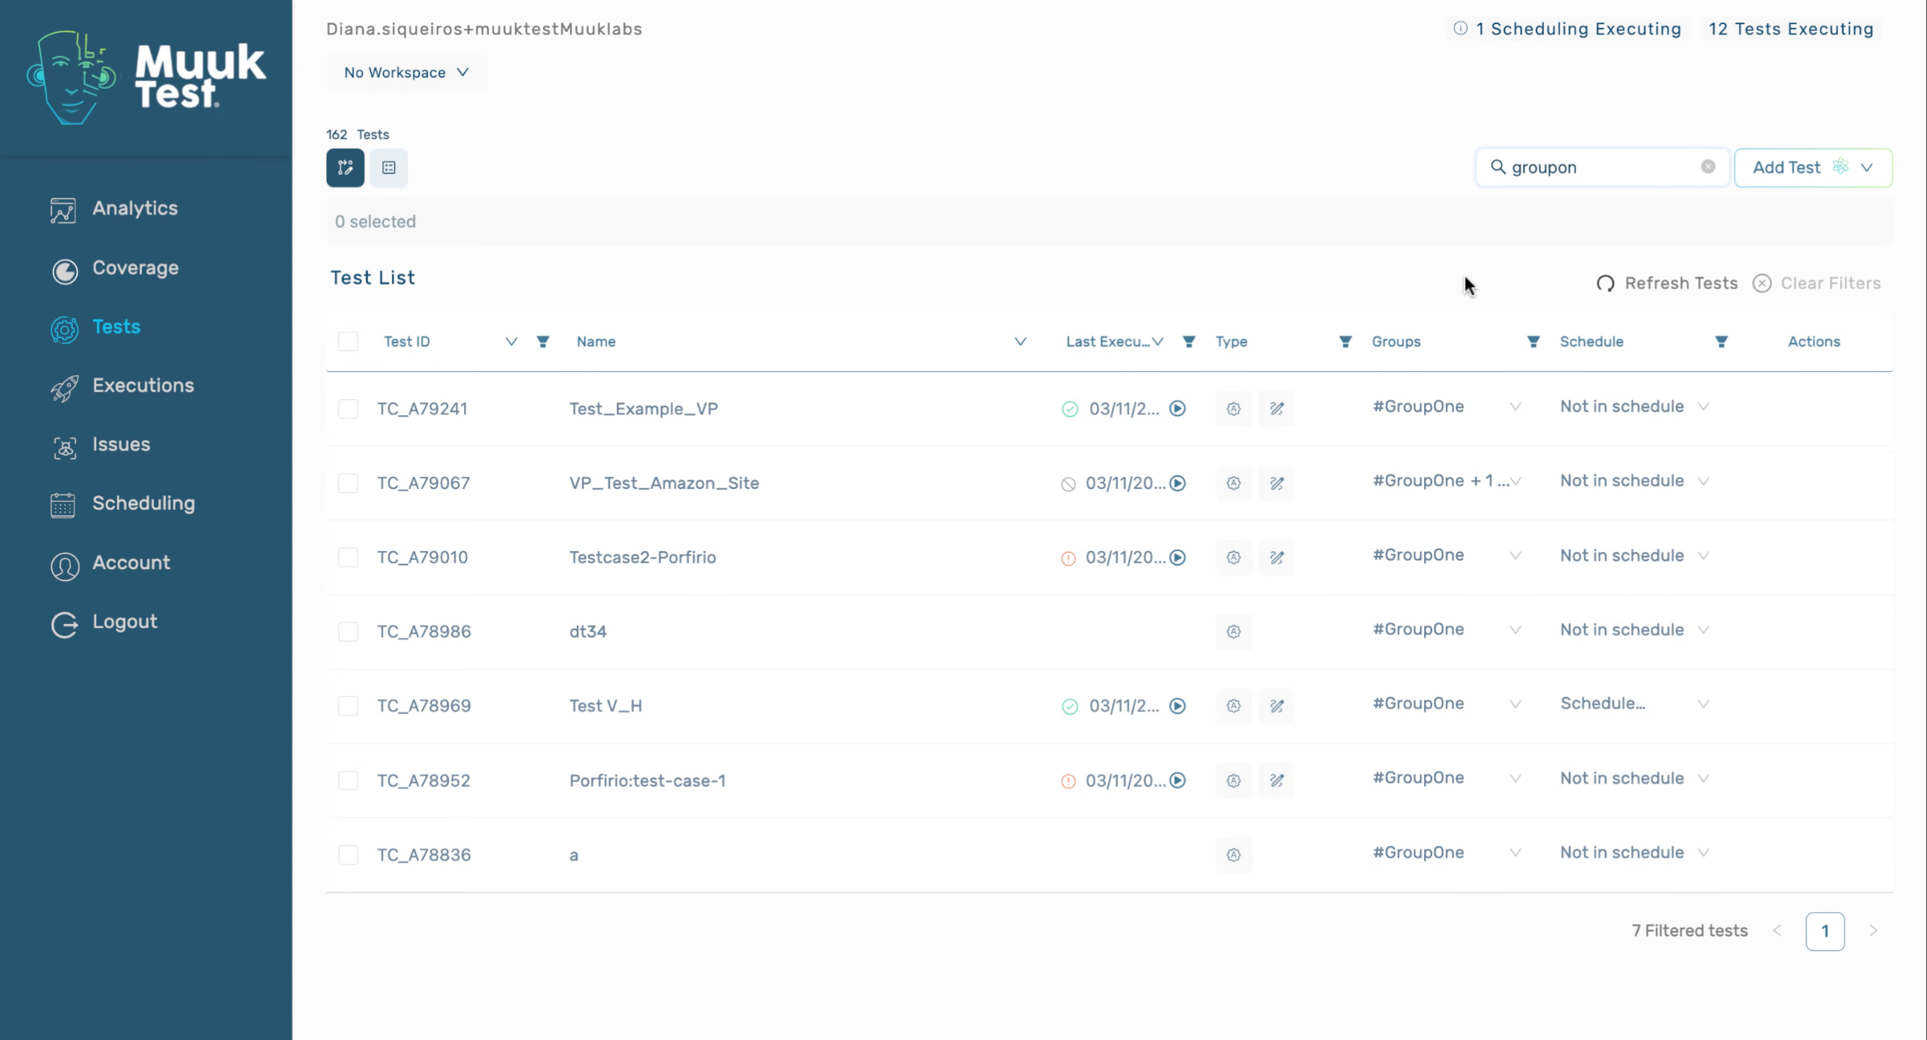Switch to the branch tree view icon
Viewport: 1927px width, 1040px height.
(345, 168)
